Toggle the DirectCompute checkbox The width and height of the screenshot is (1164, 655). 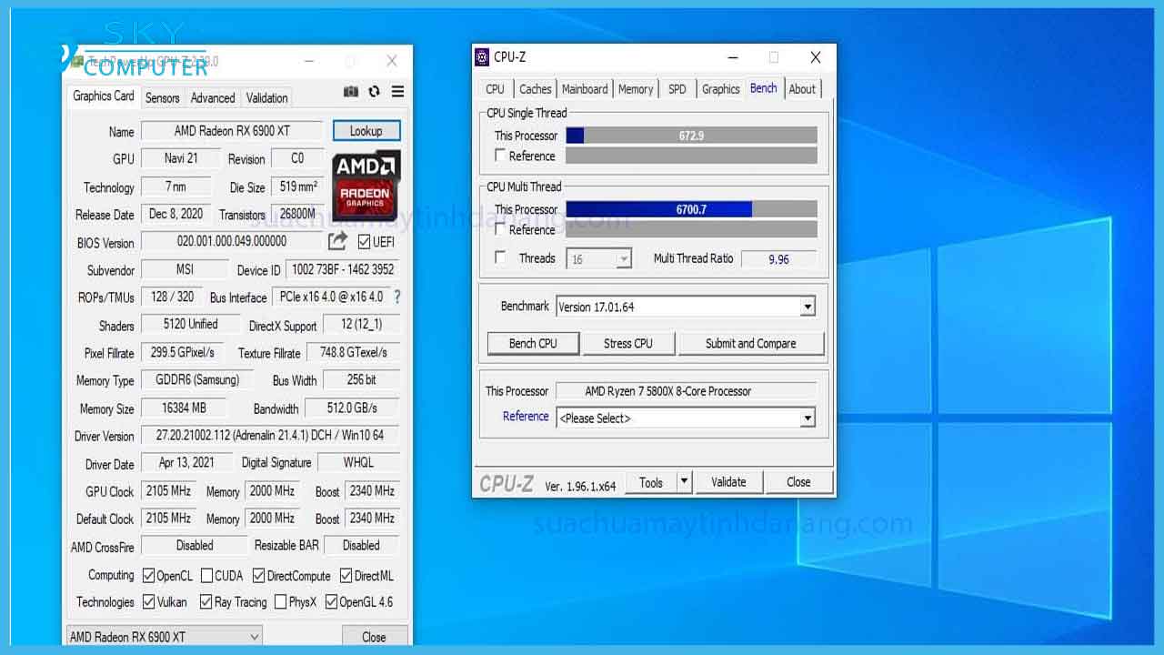258,575
